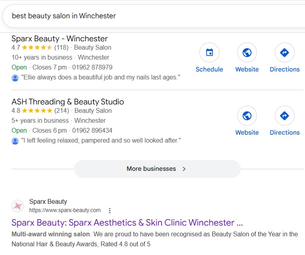
Task: Click the More businesses button
Action: click(x=157, y=169)
